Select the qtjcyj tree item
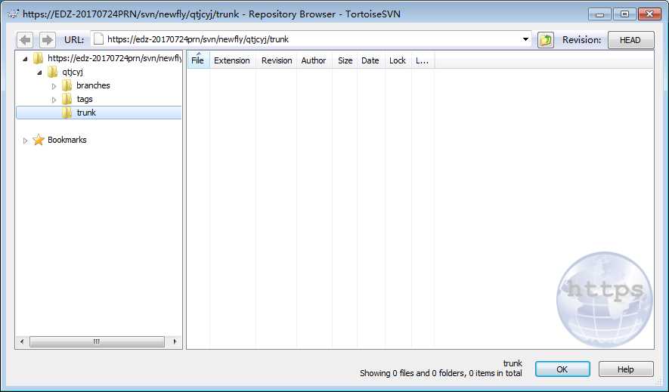 73,72
